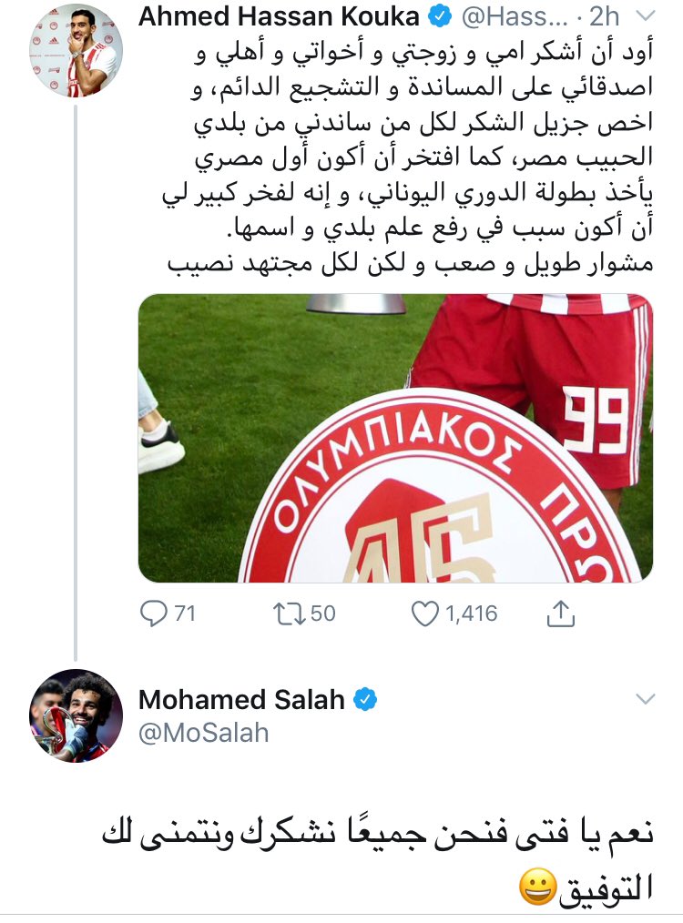Click the 1,416 likes count

pyautogui.click(x=471, y=614)
